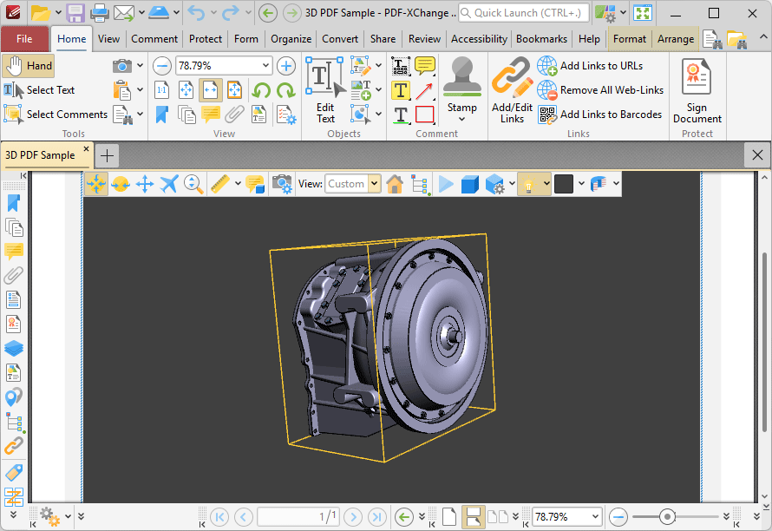Click the page number input field
The image size is (772, 531).
tap(298, 516)
